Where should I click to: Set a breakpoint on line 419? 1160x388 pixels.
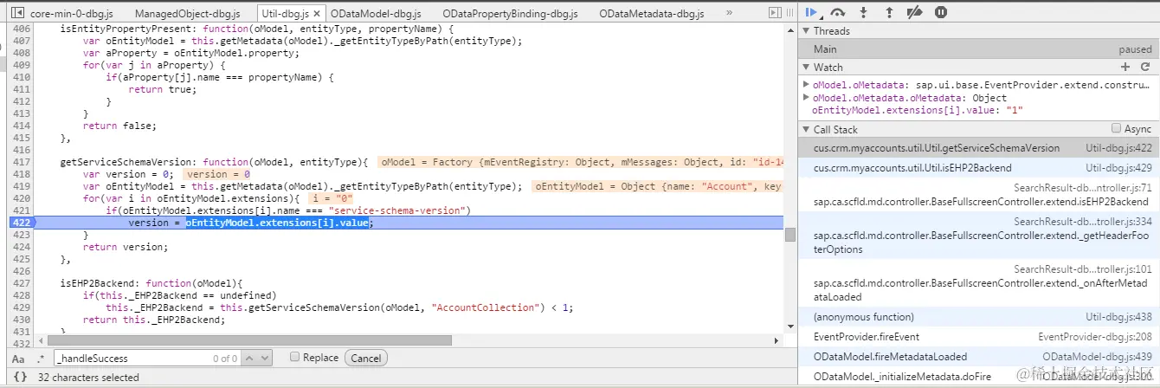click(x=21, y=186)
